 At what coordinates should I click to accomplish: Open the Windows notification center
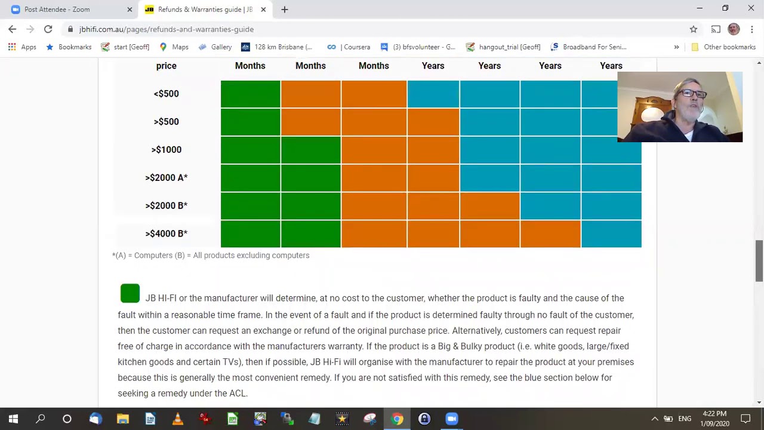click(x=745, y=419)
